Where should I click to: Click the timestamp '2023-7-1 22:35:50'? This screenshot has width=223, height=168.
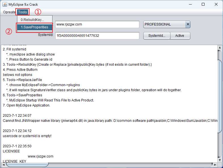[x=17, y=146]
